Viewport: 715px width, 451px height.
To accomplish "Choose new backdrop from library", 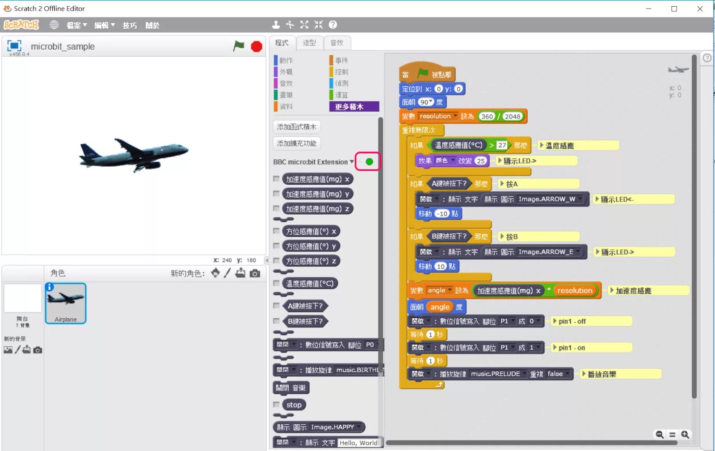I will tap(8, 350).
